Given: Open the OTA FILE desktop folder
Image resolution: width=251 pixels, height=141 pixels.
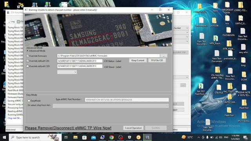Looking at the screenshot, I should pos(219,89).
